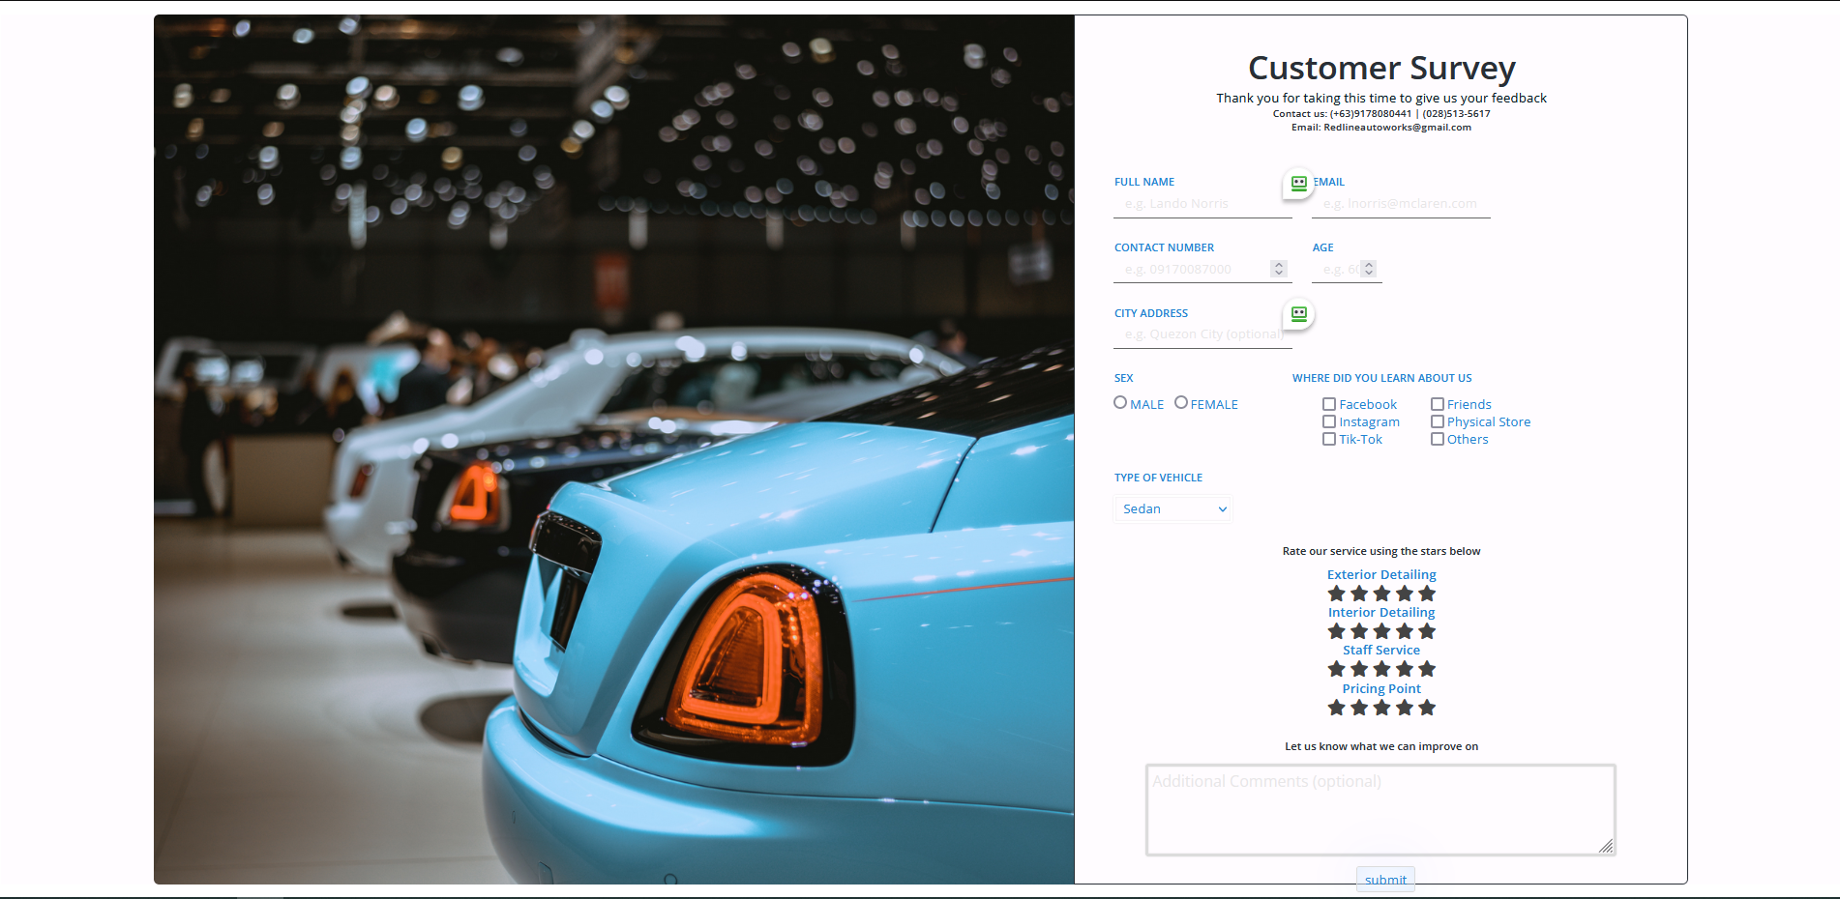Click the car showroom photo
The image size is (1840, 899).
pyautogui.click(x=614, y=449)
